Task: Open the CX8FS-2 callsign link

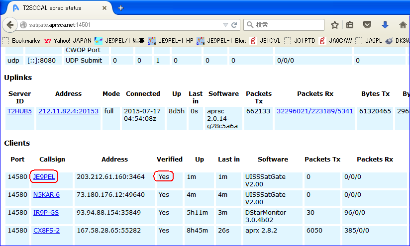Action: click(46, 231)
